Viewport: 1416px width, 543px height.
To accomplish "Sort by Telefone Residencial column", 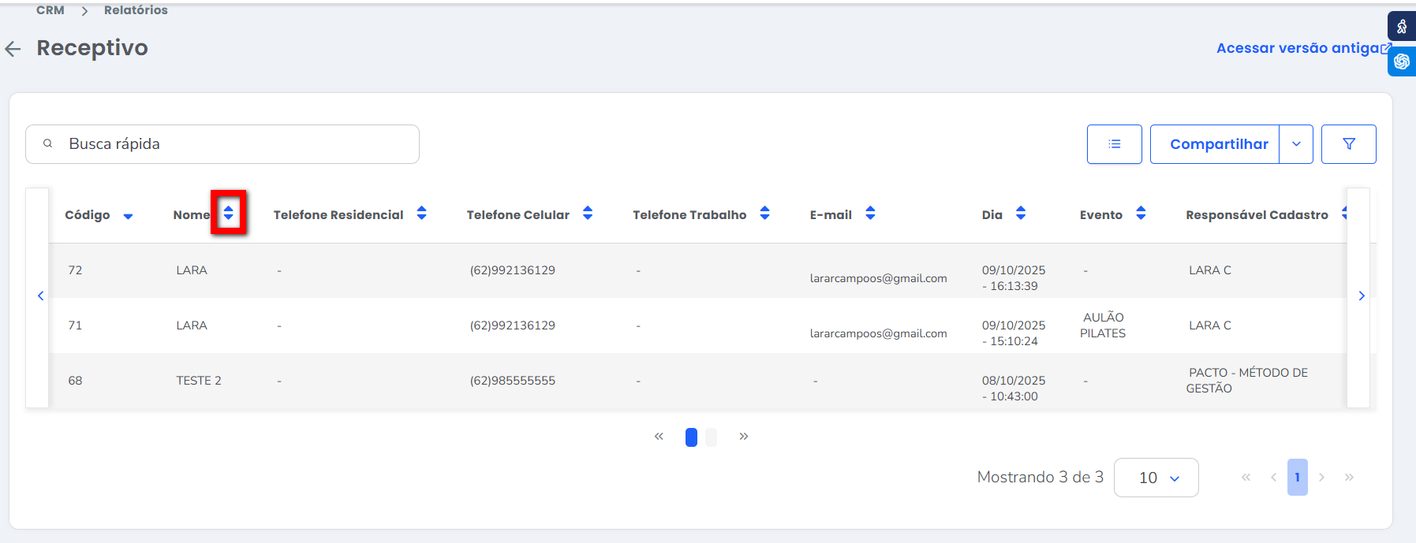I will point(422,214).
